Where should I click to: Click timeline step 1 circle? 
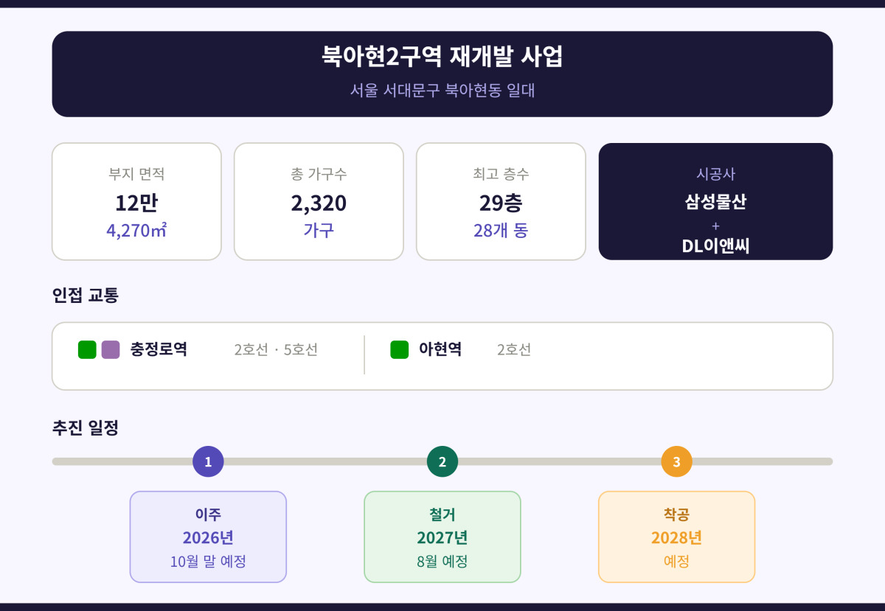pyautogui.click(x=208, y=461)
